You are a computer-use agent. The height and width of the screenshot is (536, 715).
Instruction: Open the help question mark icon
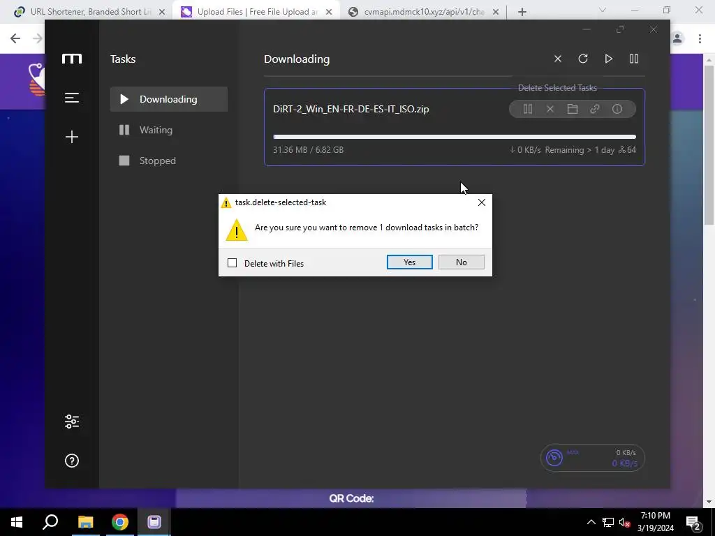tap(72, 461)
